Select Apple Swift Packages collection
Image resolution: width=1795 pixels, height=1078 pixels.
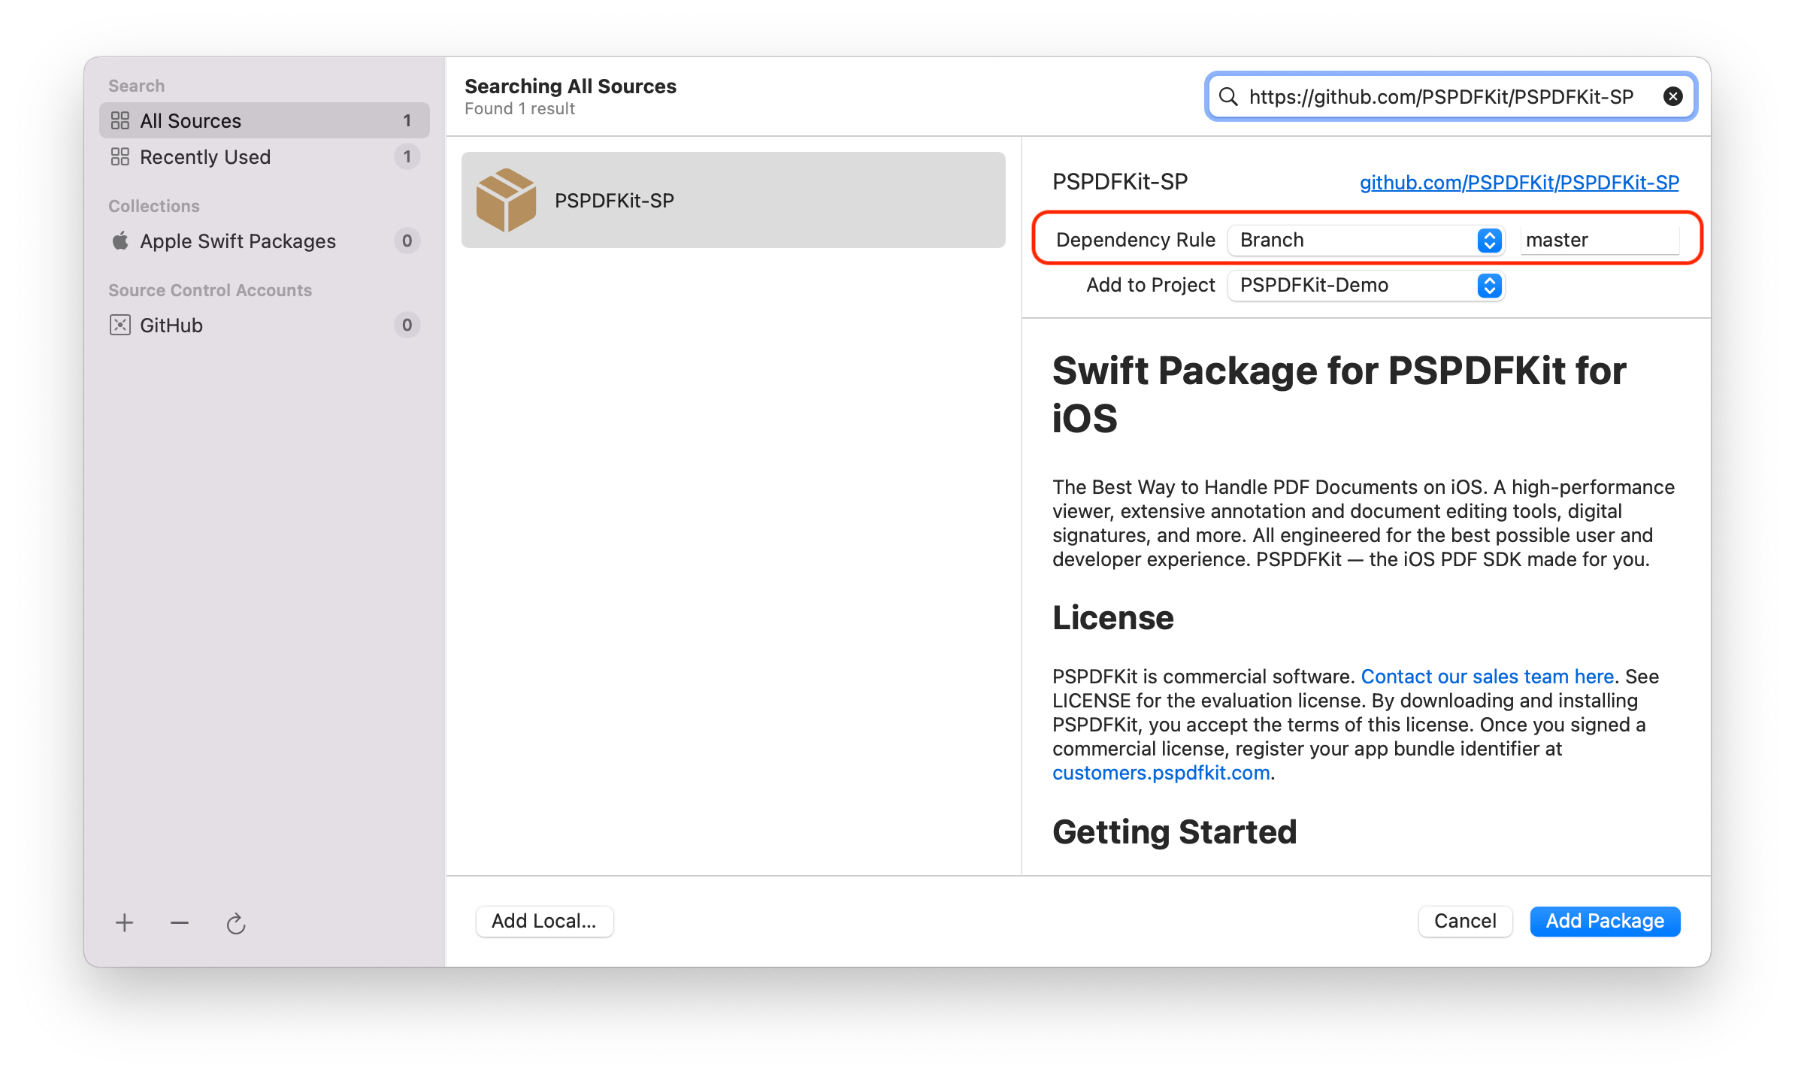(x=264, y=241)
